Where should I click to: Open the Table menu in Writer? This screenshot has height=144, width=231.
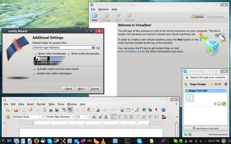[x=51, y=104]
